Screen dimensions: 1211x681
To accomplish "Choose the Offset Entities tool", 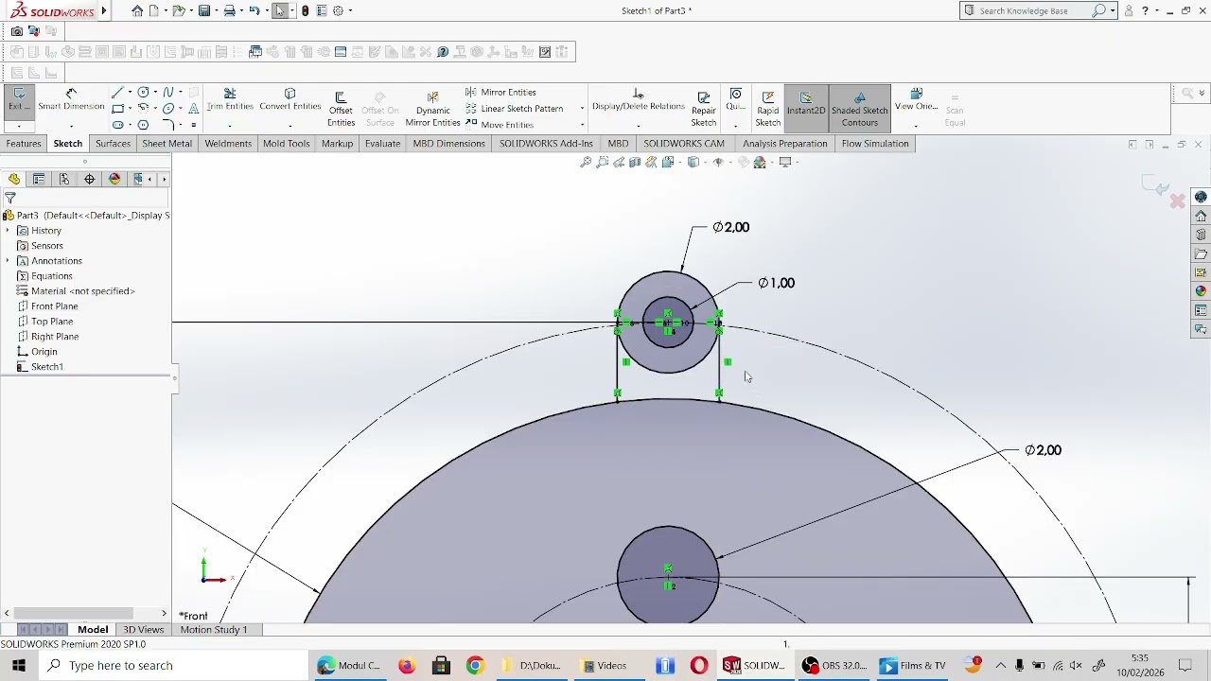I will 341,109.
